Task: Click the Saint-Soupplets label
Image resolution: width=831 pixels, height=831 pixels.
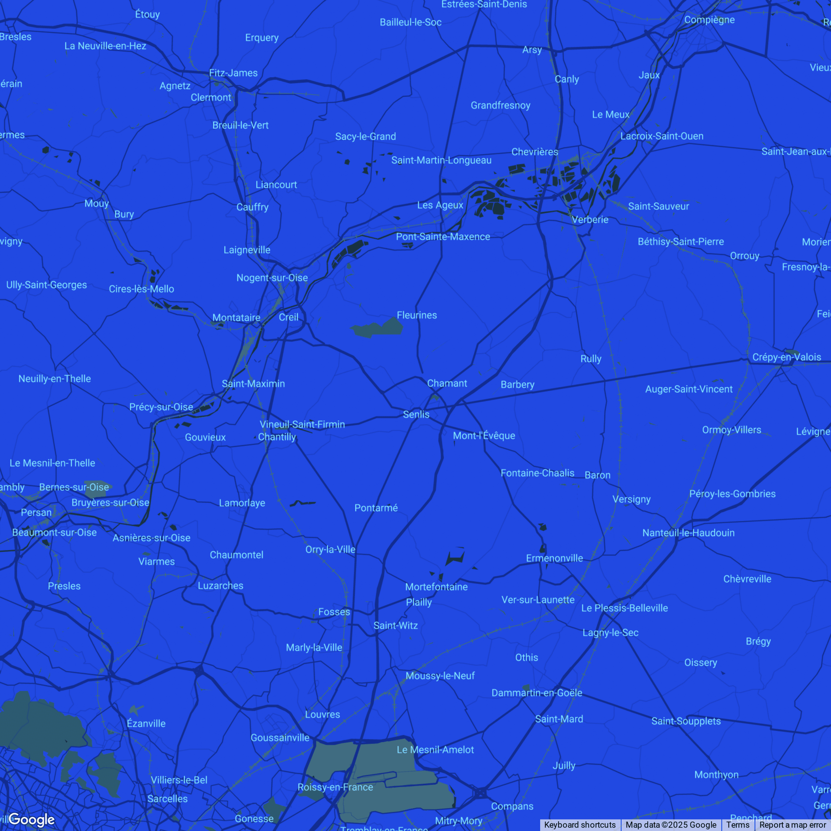Action: pos(686,721)
